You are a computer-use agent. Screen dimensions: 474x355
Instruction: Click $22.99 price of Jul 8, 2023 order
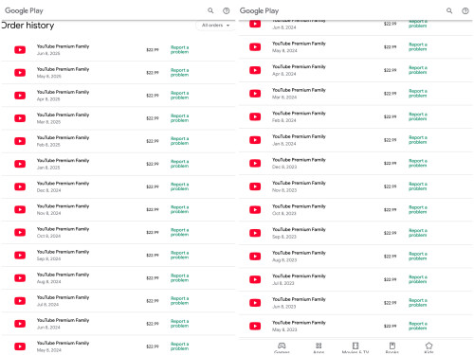coord(390,279)
